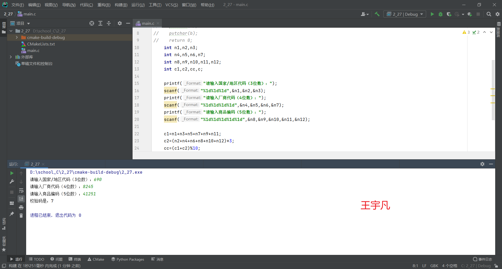502x269 pixels.
Task: Expand the 外部库 node
Action: click(11, 57)
